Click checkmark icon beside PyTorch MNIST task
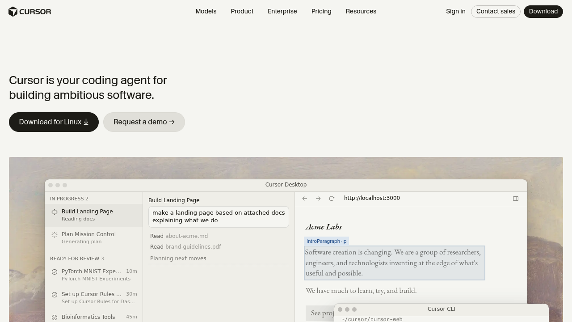572x322 pixels. 55,272
